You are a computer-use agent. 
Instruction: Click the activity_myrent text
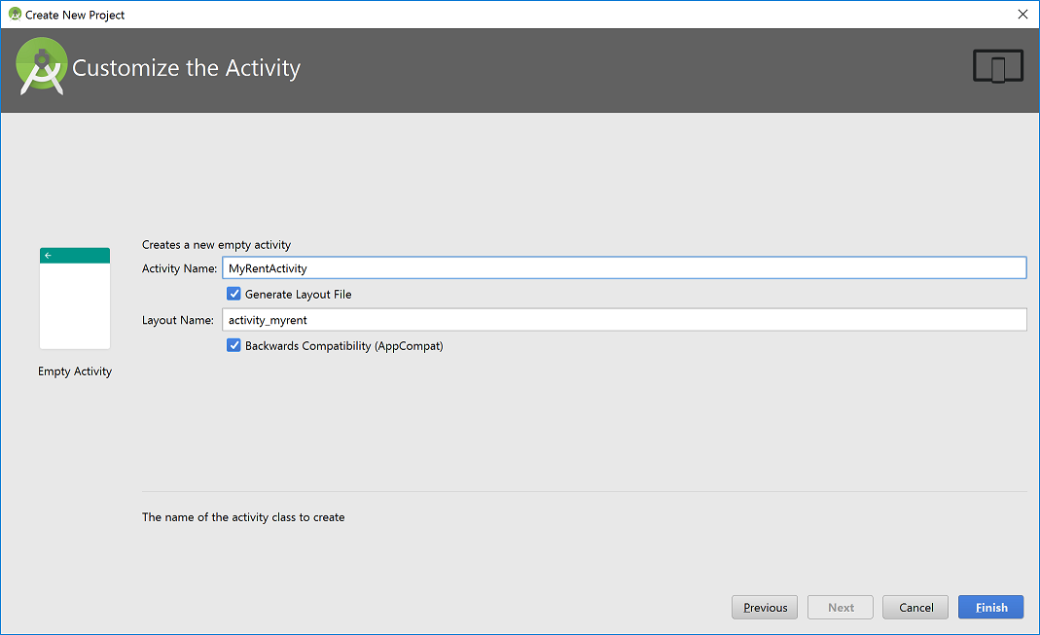click(267, 319)
